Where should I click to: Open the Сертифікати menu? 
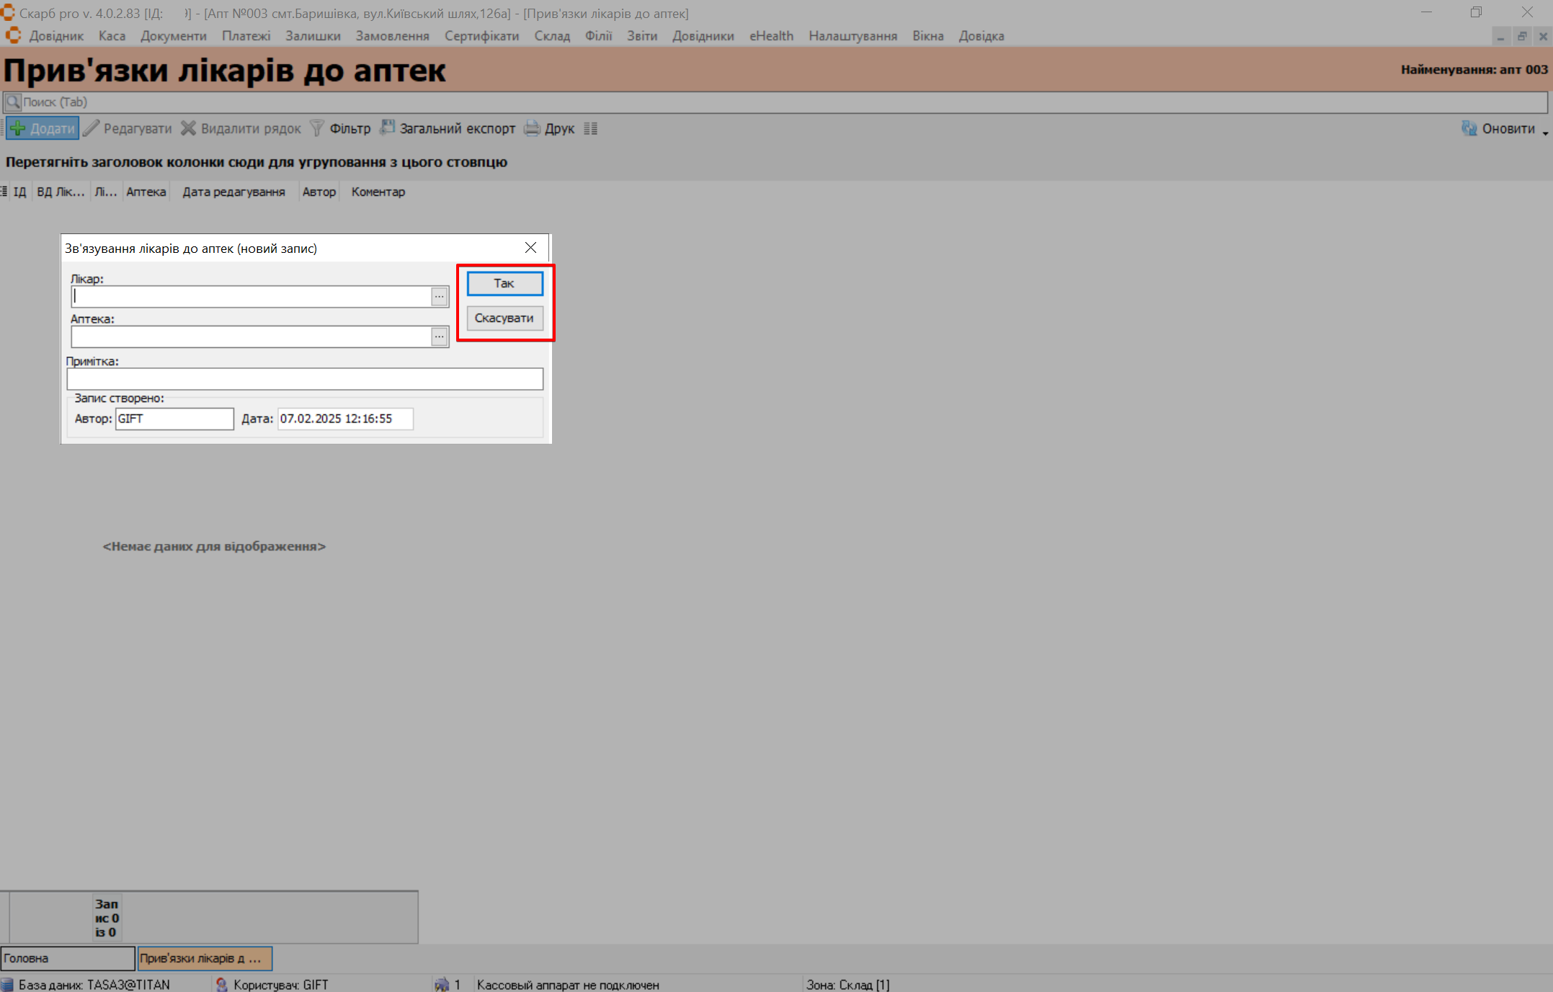coord(481,36)
